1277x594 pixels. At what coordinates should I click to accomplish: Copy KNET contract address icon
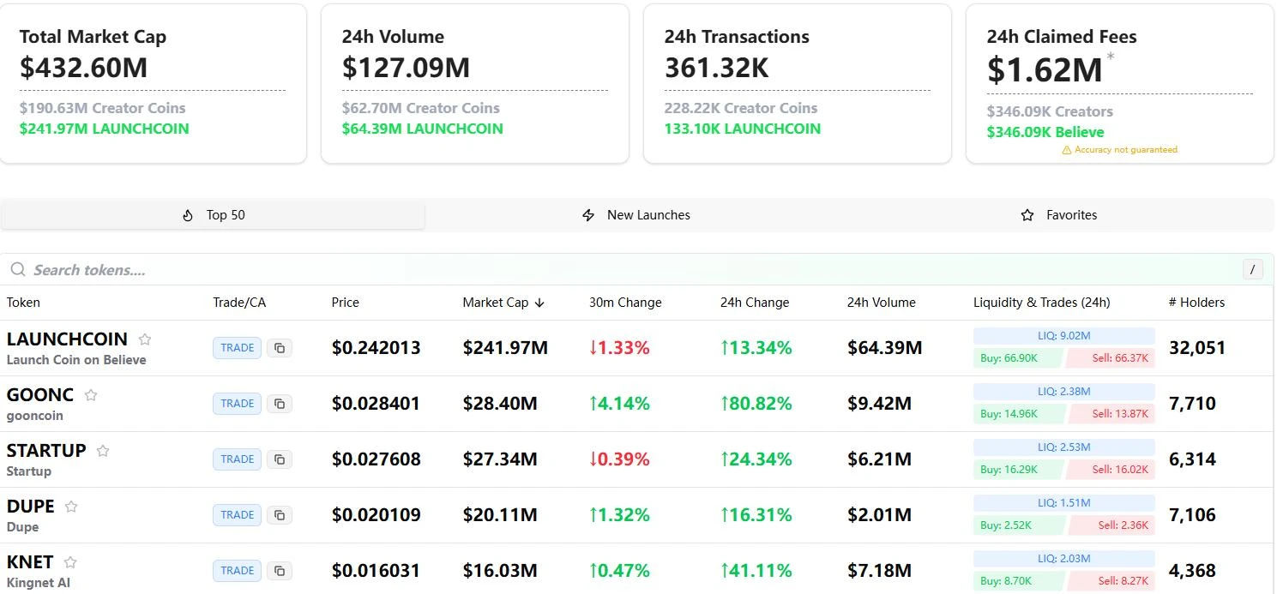[280, 571]
